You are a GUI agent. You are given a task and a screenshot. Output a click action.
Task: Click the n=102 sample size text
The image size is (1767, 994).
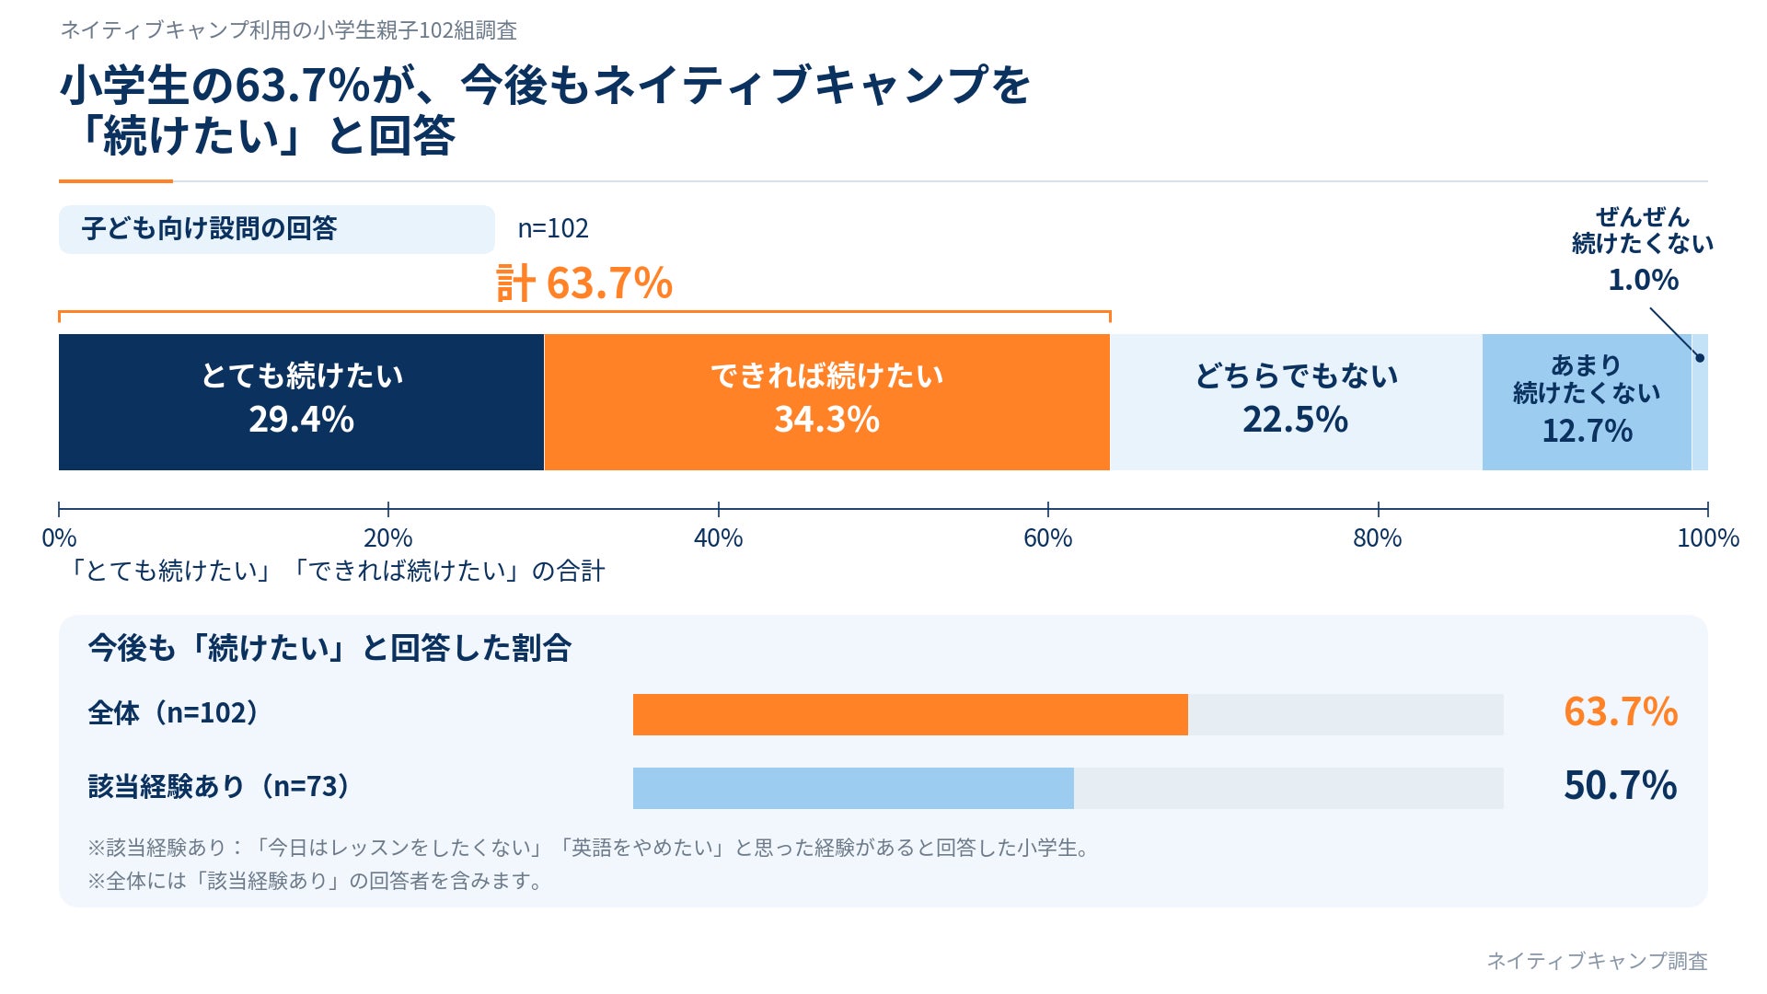(x=553, y=228)
